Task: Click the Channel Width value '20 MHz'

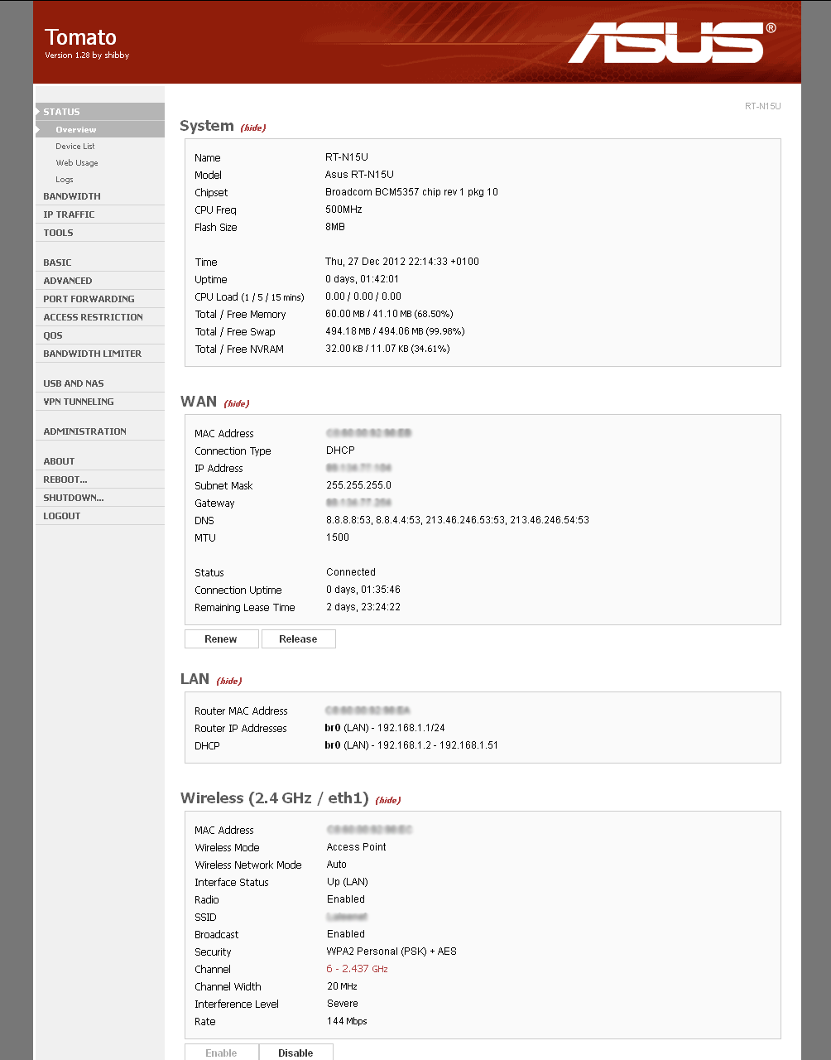Action: pos(342,986)
